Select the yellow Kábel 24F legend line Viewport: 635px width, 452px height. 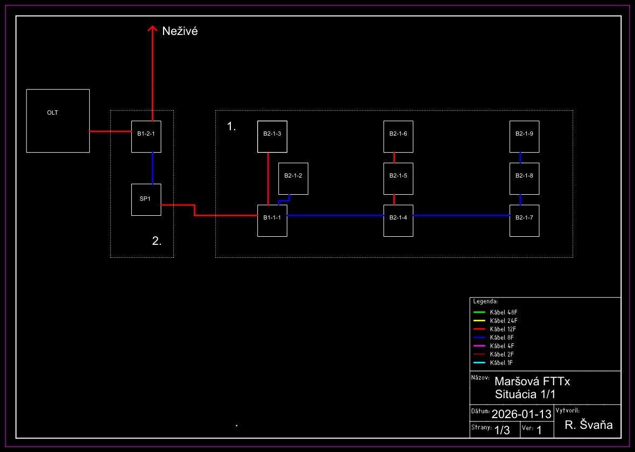pos(479,321)
